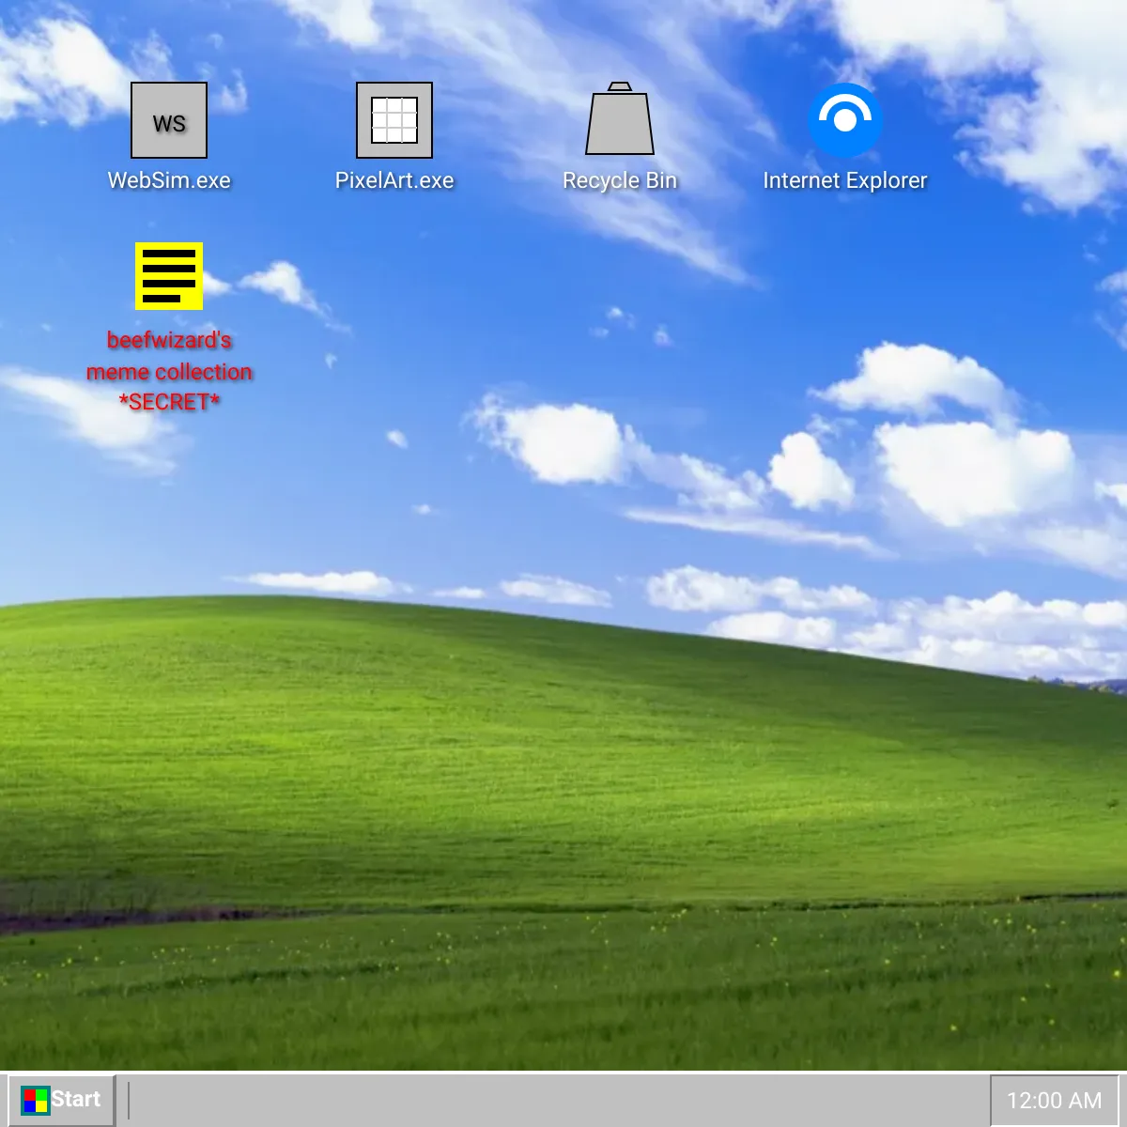Click the 12:00 AM taskbar clock
Image resolution: width=1127 pixels, height=1127 pixels.
coord(1054,1101)
